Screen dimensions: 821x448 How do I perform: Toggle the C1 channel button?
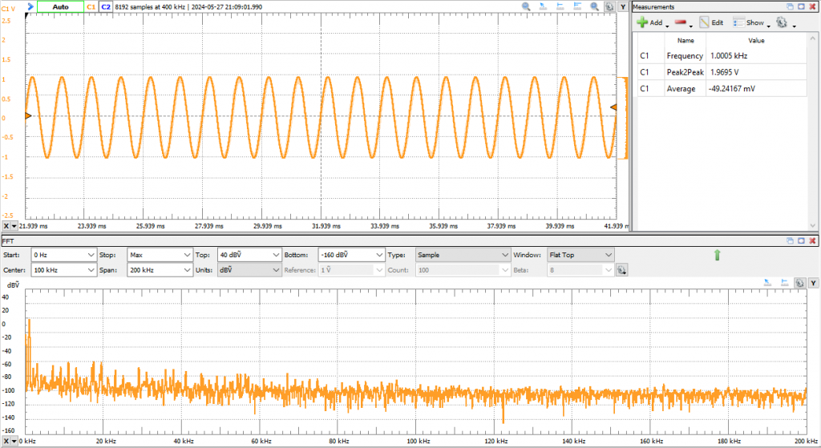tap(91, 6)
